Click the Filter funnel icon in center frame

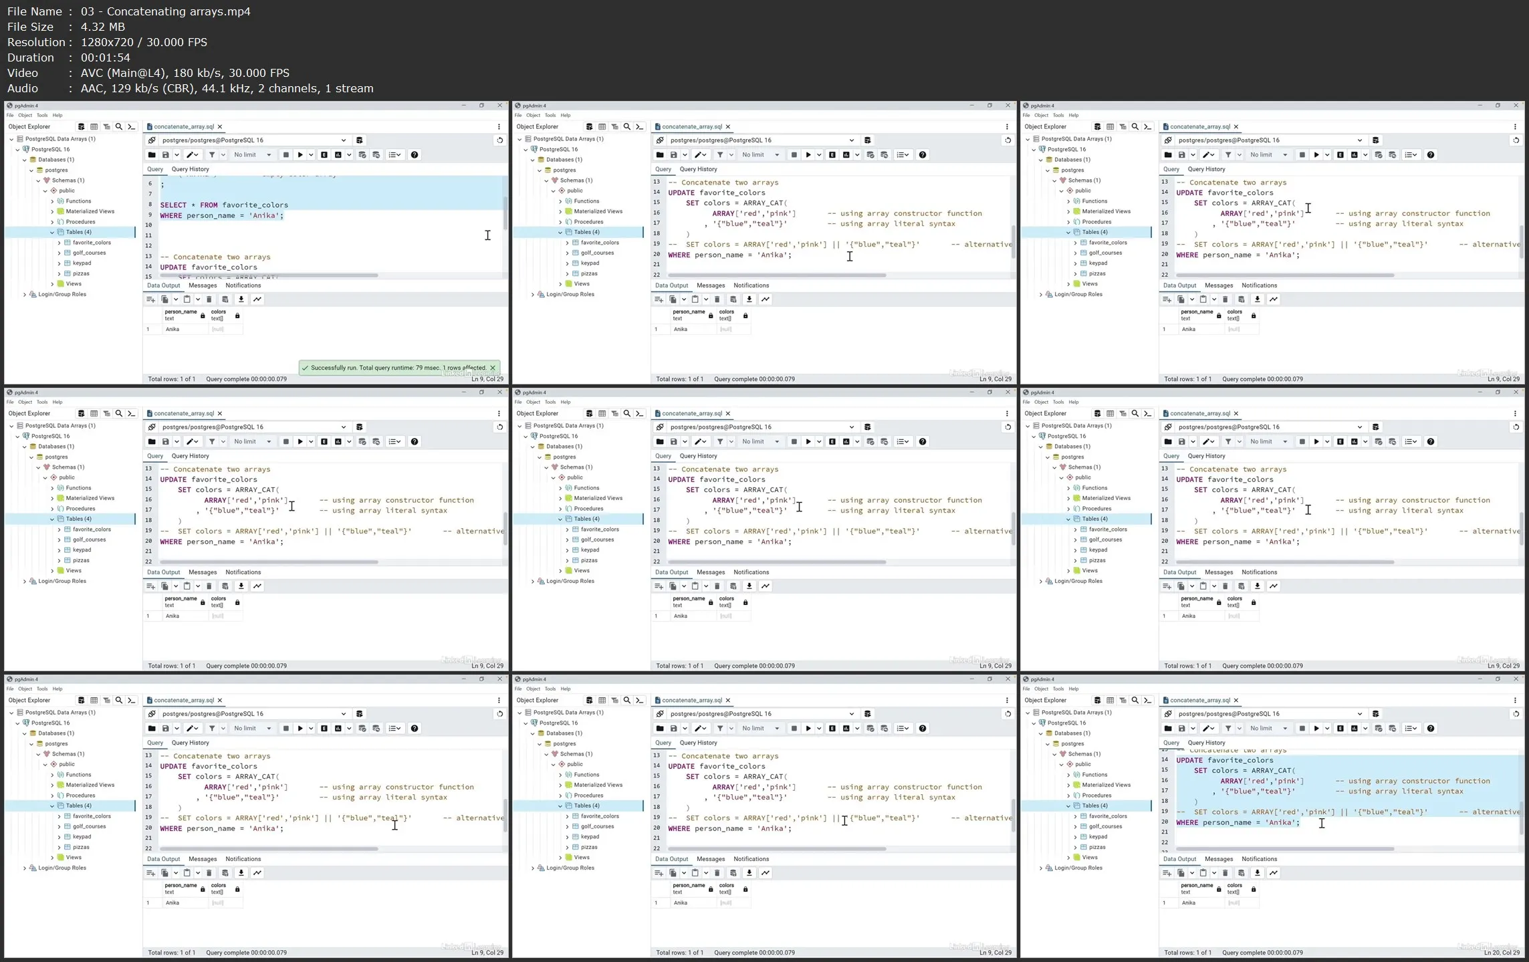tap(720, 442)
